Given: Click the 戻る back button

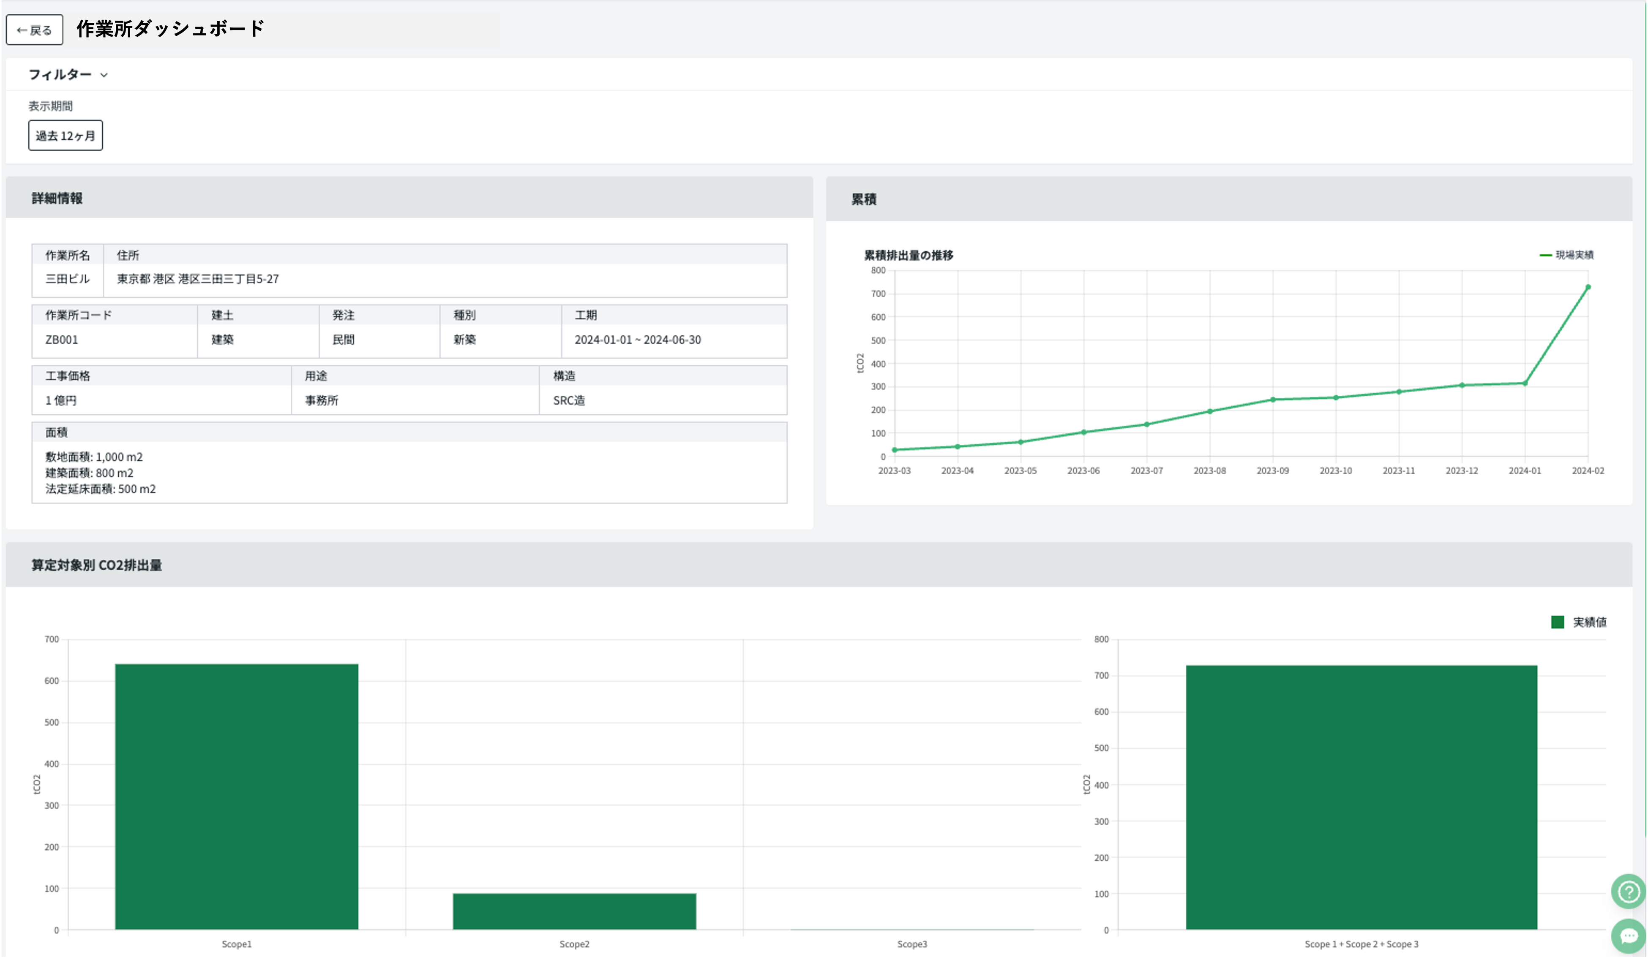Looking at the screenshot, I should (34, 30).
